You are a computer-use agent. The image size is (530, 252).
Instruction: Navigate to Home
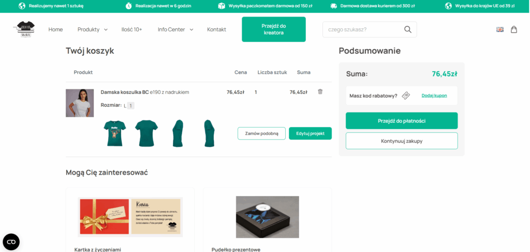pyautogui.click(x=55, y=29)
